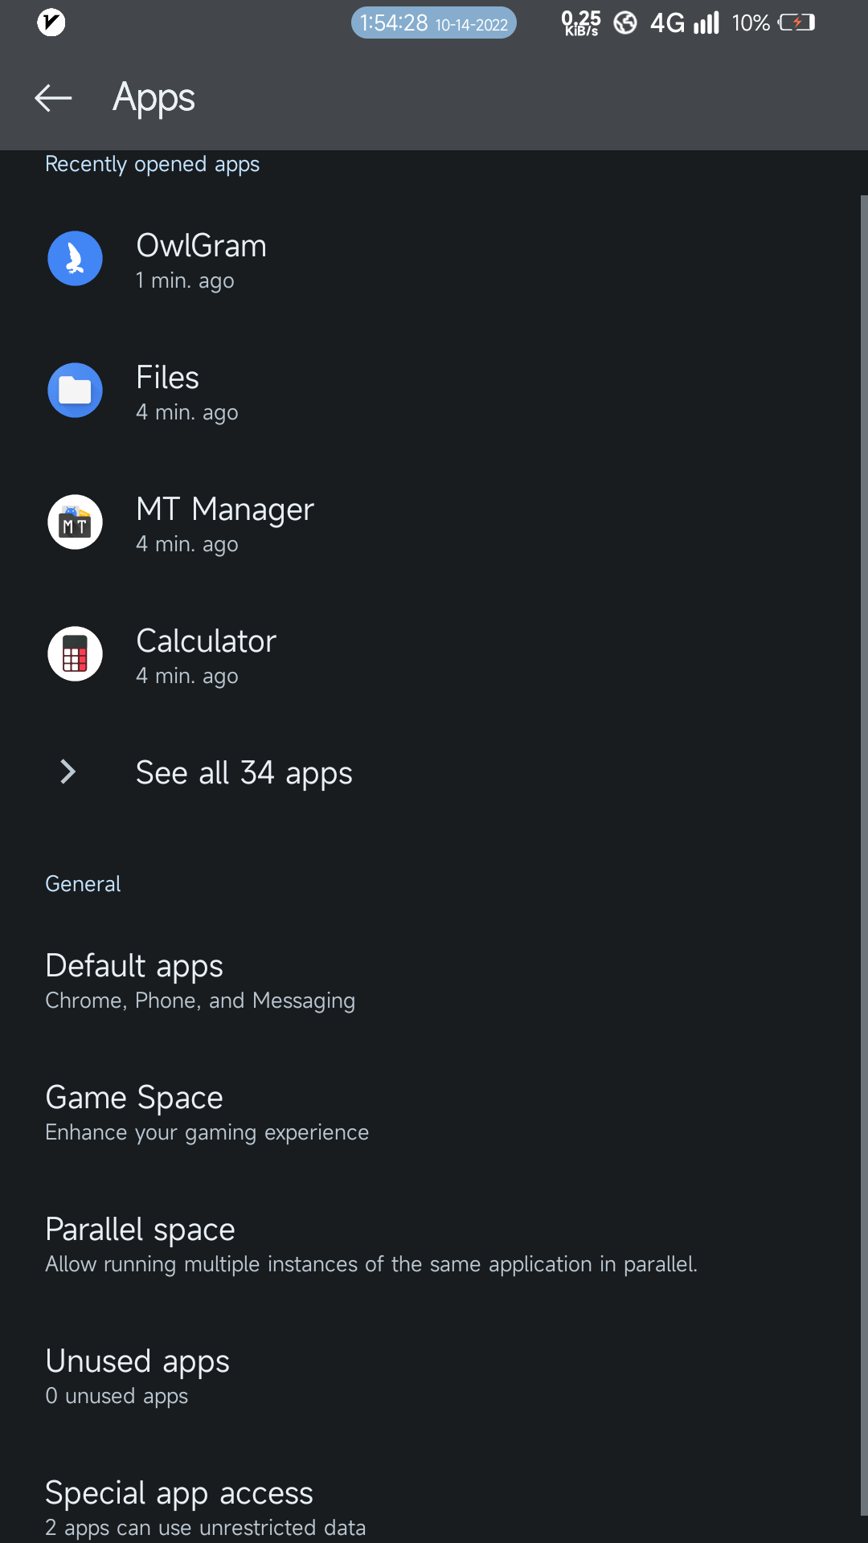Viewport: 868px width, 1543px height.
Task: Tap the clock and date pill
Action: point(433,23)
